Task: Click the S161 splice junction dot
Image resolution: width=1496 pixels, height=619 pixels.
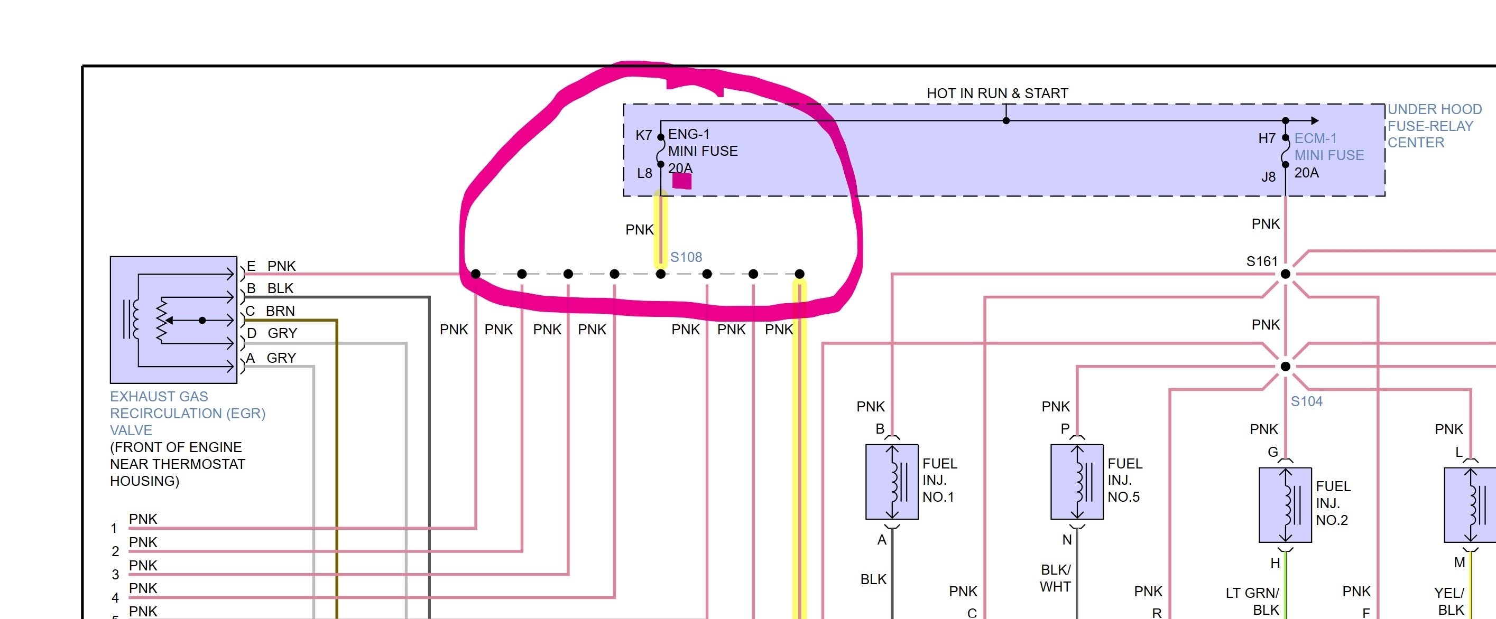Action: click(1285, 274)
